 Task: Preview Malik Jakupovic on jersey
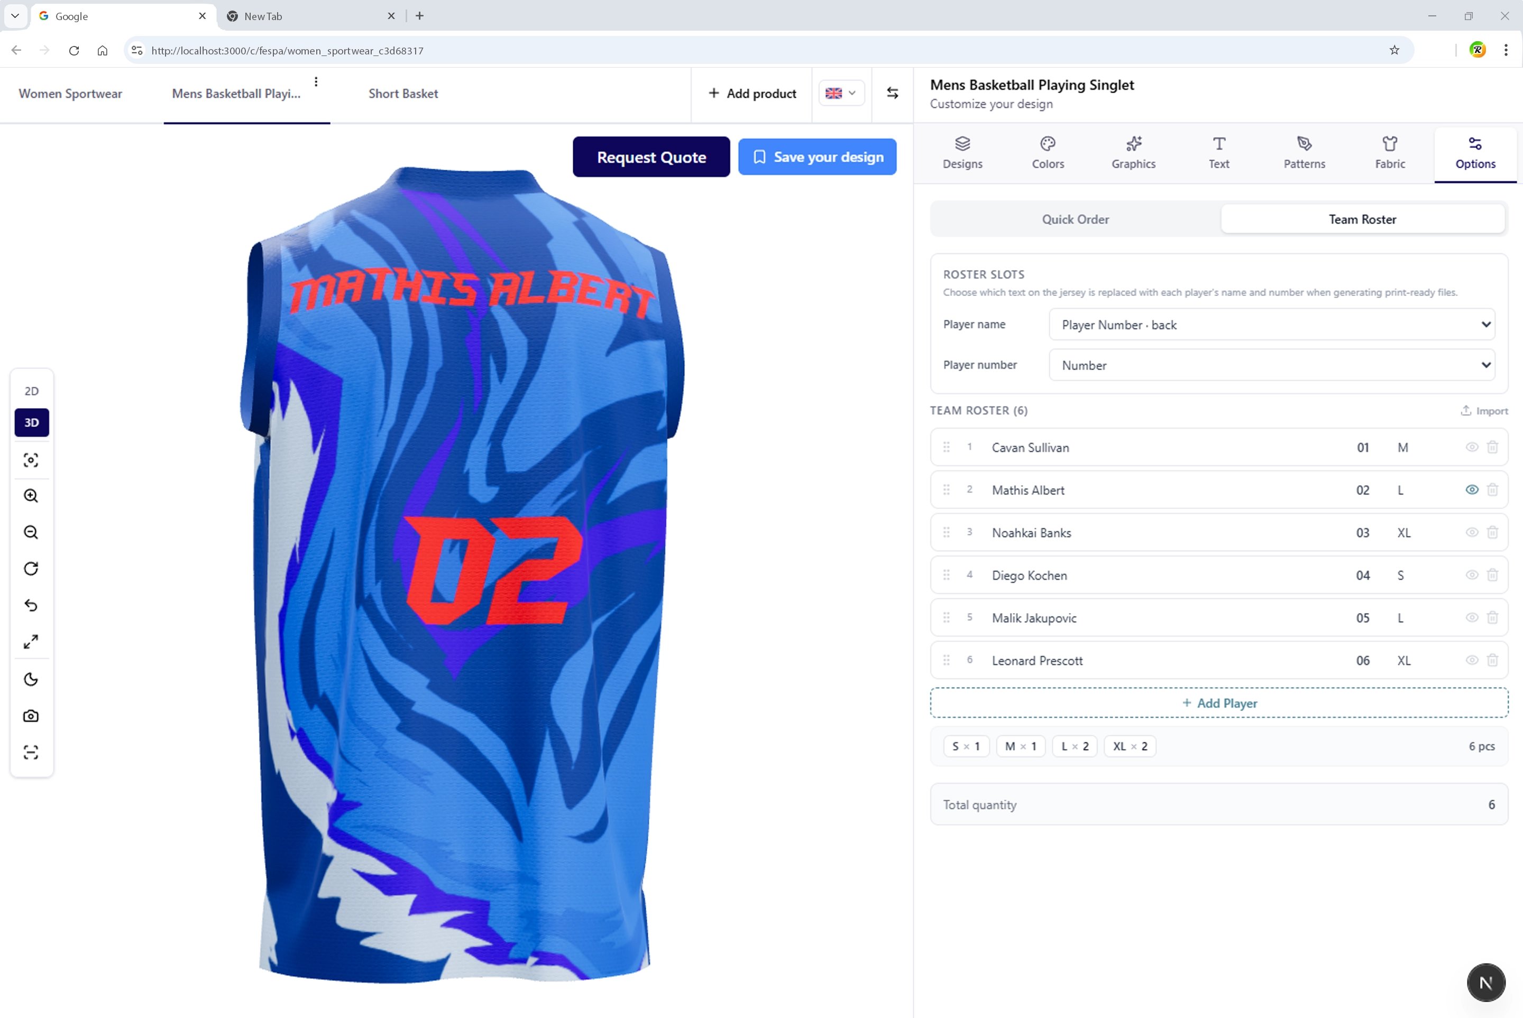[1472, 617]
